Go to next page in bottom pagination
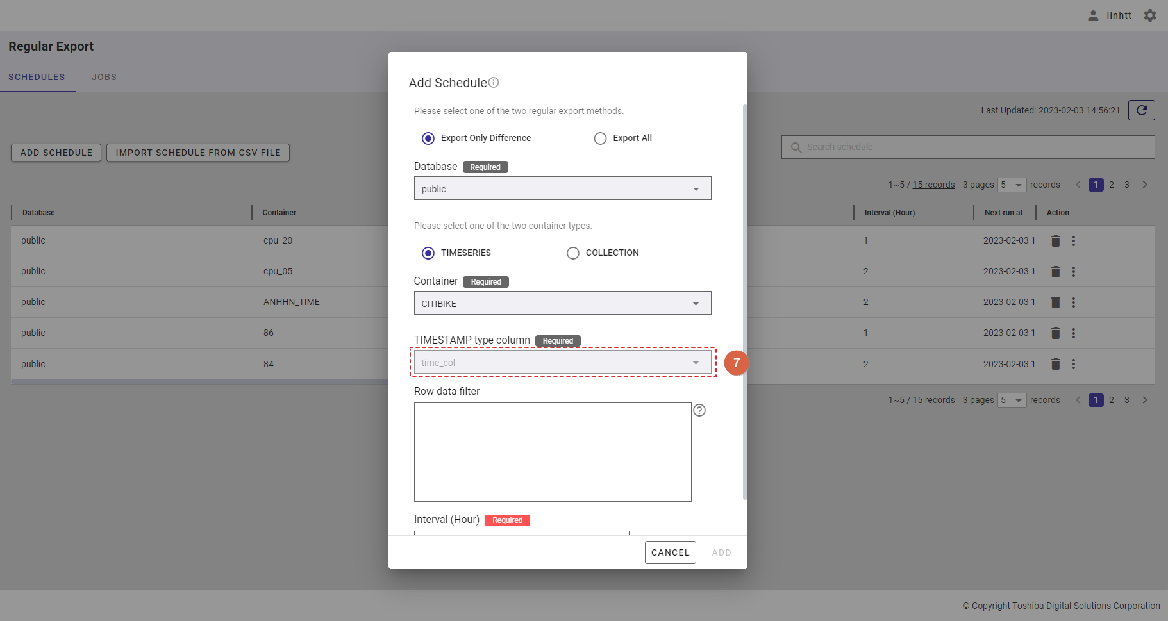1168x621 pixels. (1145, 400)
